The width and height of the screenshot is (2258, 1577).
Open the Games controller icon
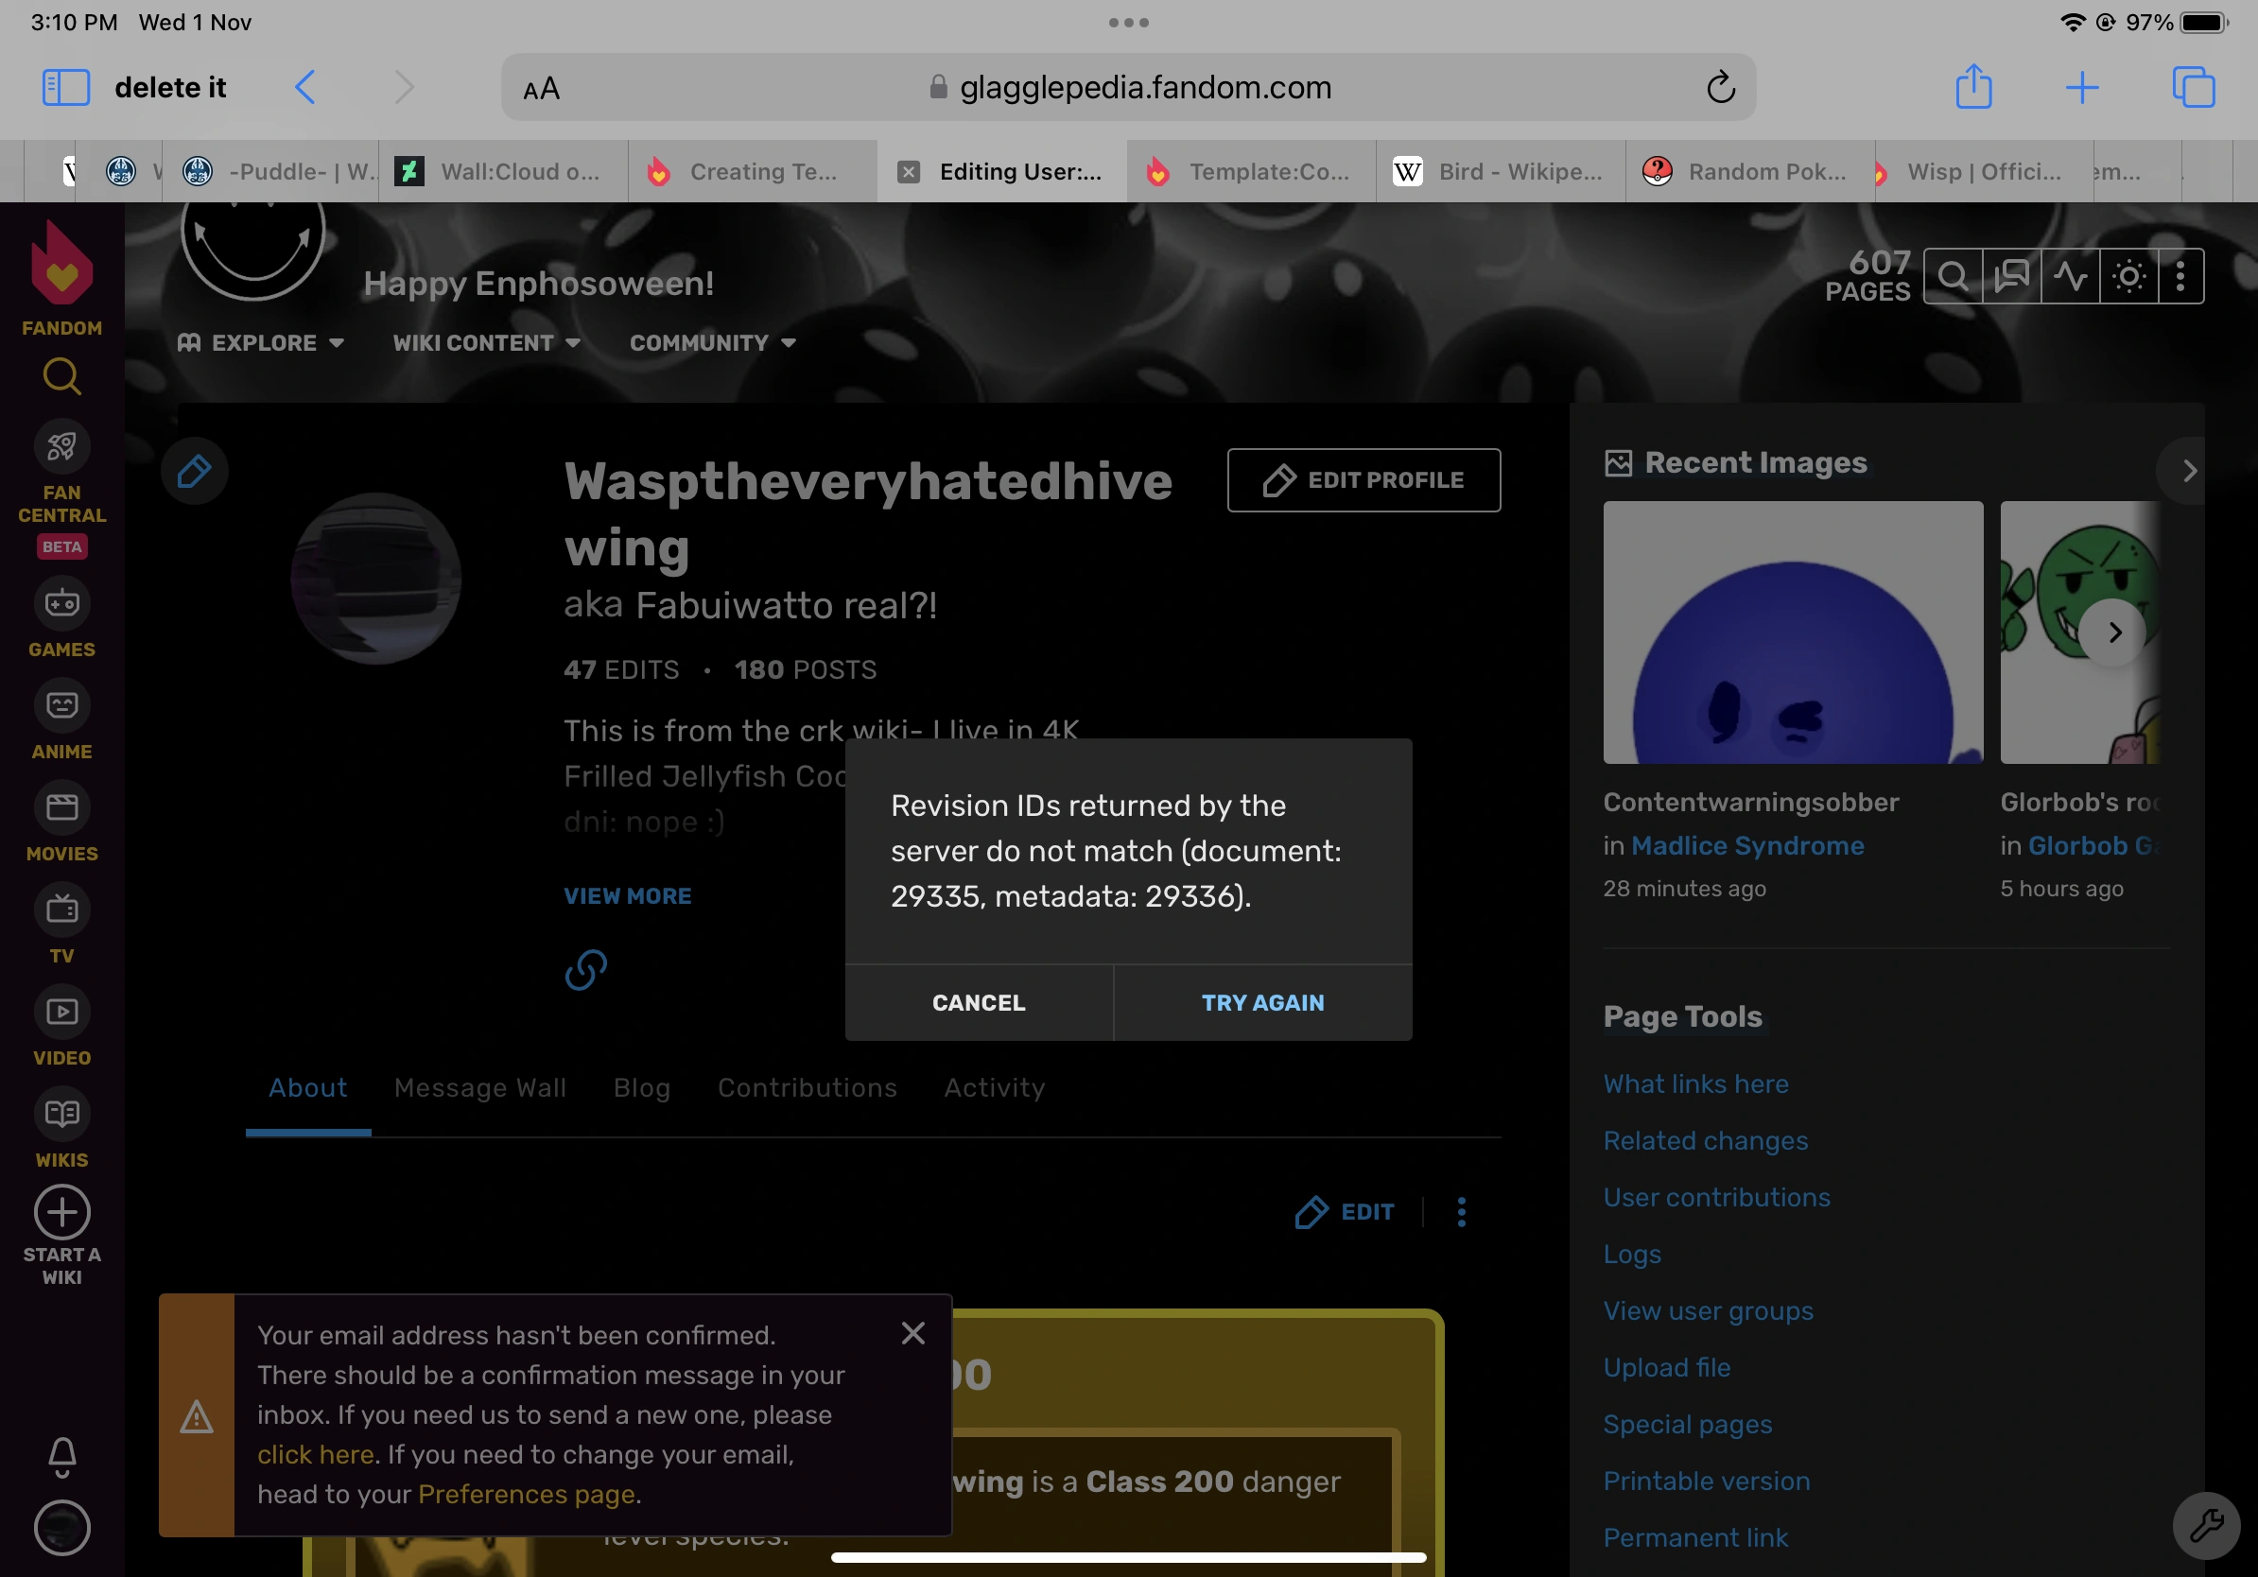(x=62, y=602)
